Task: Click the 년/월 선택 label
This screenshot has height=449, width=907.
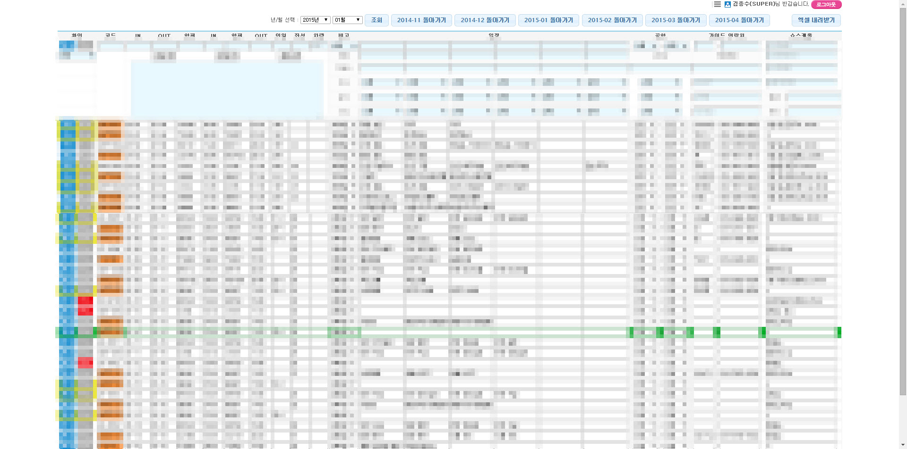Action: (284, 20)
